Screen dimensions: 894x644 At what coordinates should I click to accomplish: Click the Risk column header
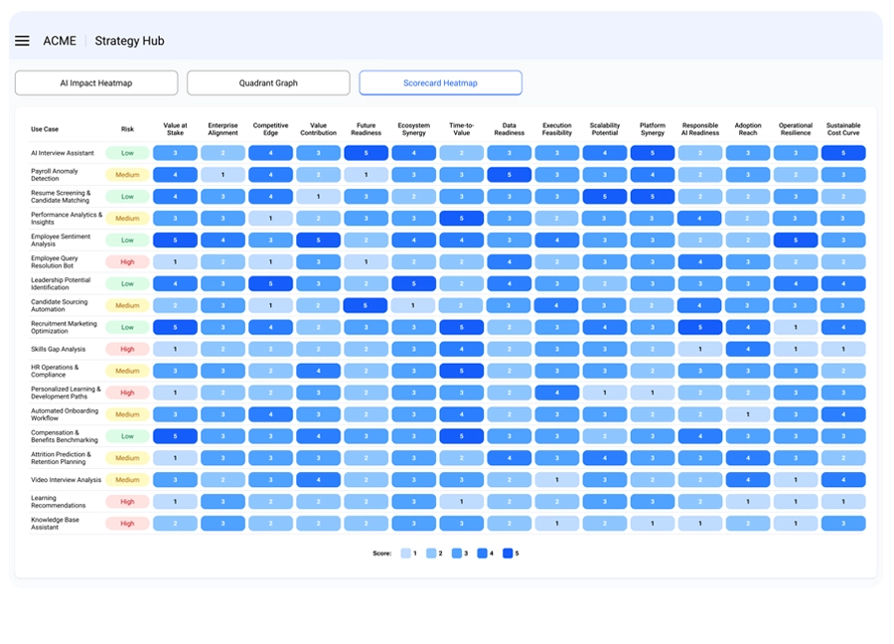point(126,129)
